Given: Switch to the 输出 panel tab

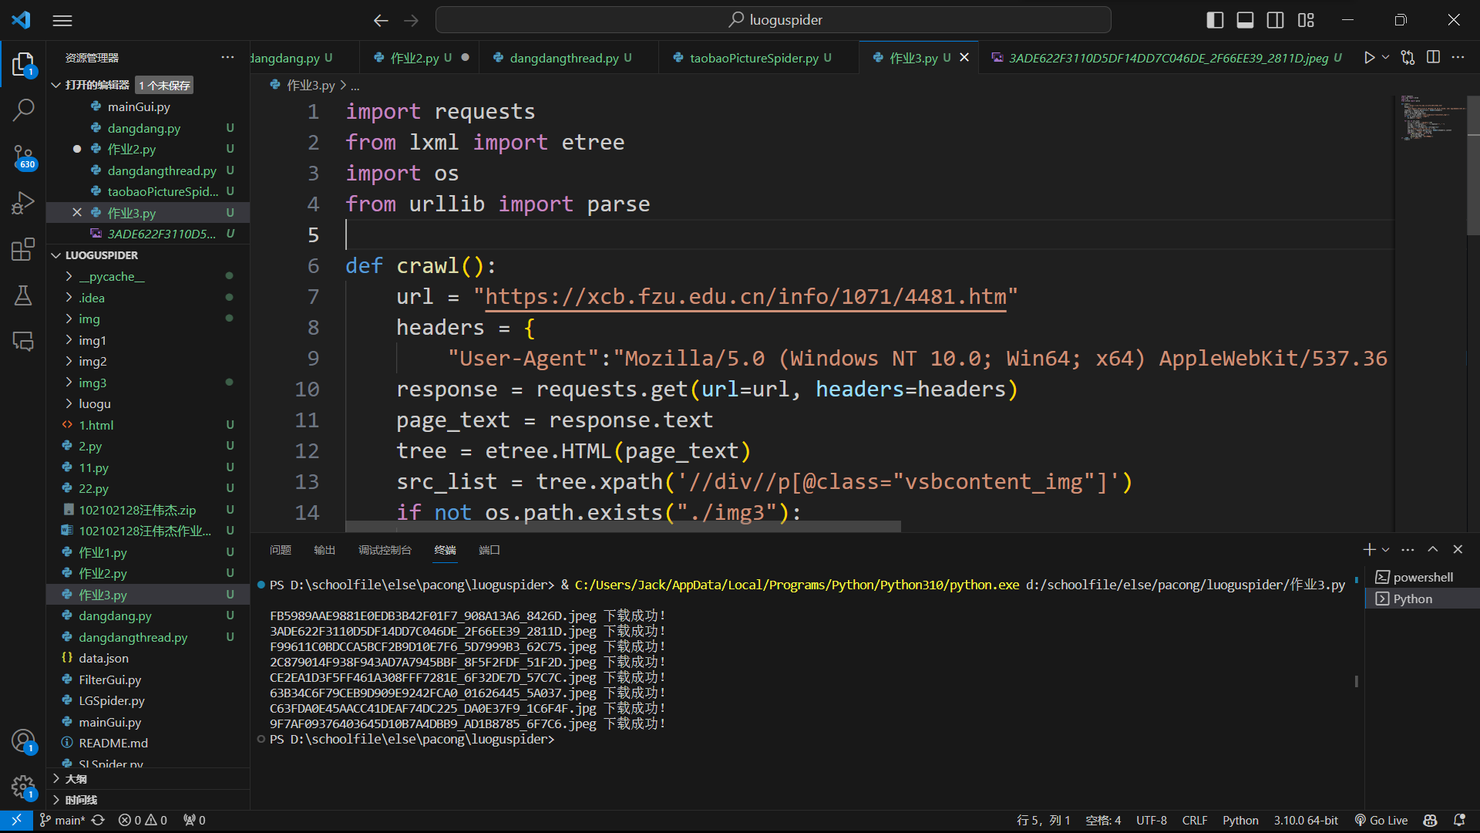Looking at the screenshot, I should [325, 550].
